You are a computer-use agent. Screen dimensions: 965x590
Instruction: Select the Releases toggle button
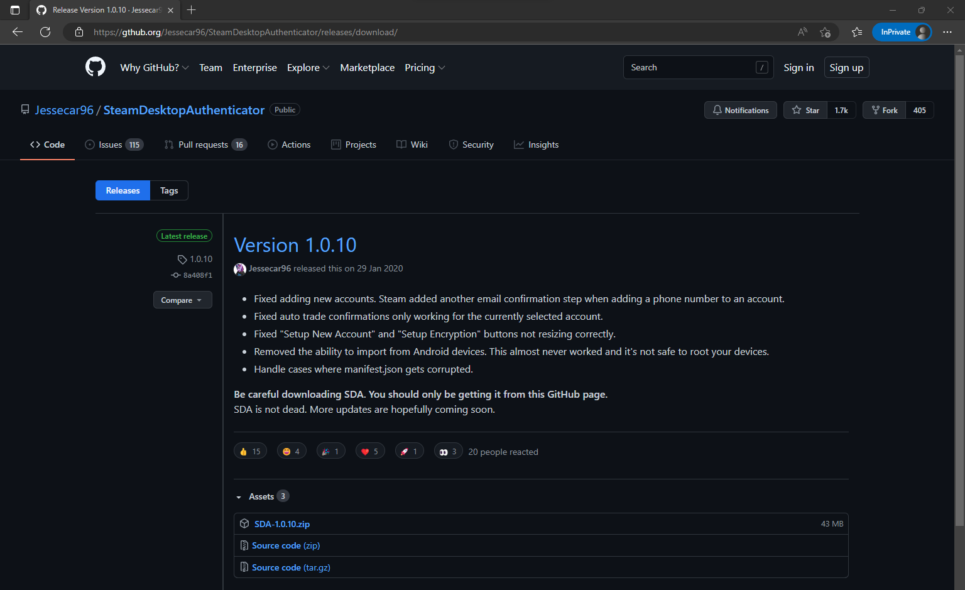coord(123,190)
